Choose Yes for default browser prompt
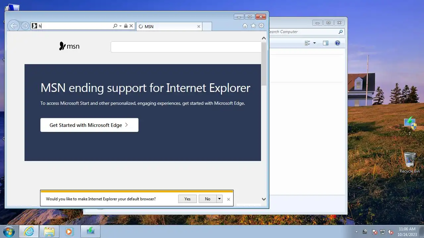This screenshot has height=238, width=424. pyautogui.click(x=187, y=199)
